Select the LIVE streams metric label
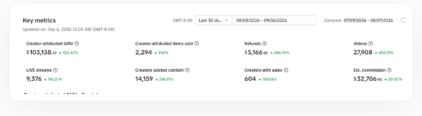422x116 pixels. 39,70
